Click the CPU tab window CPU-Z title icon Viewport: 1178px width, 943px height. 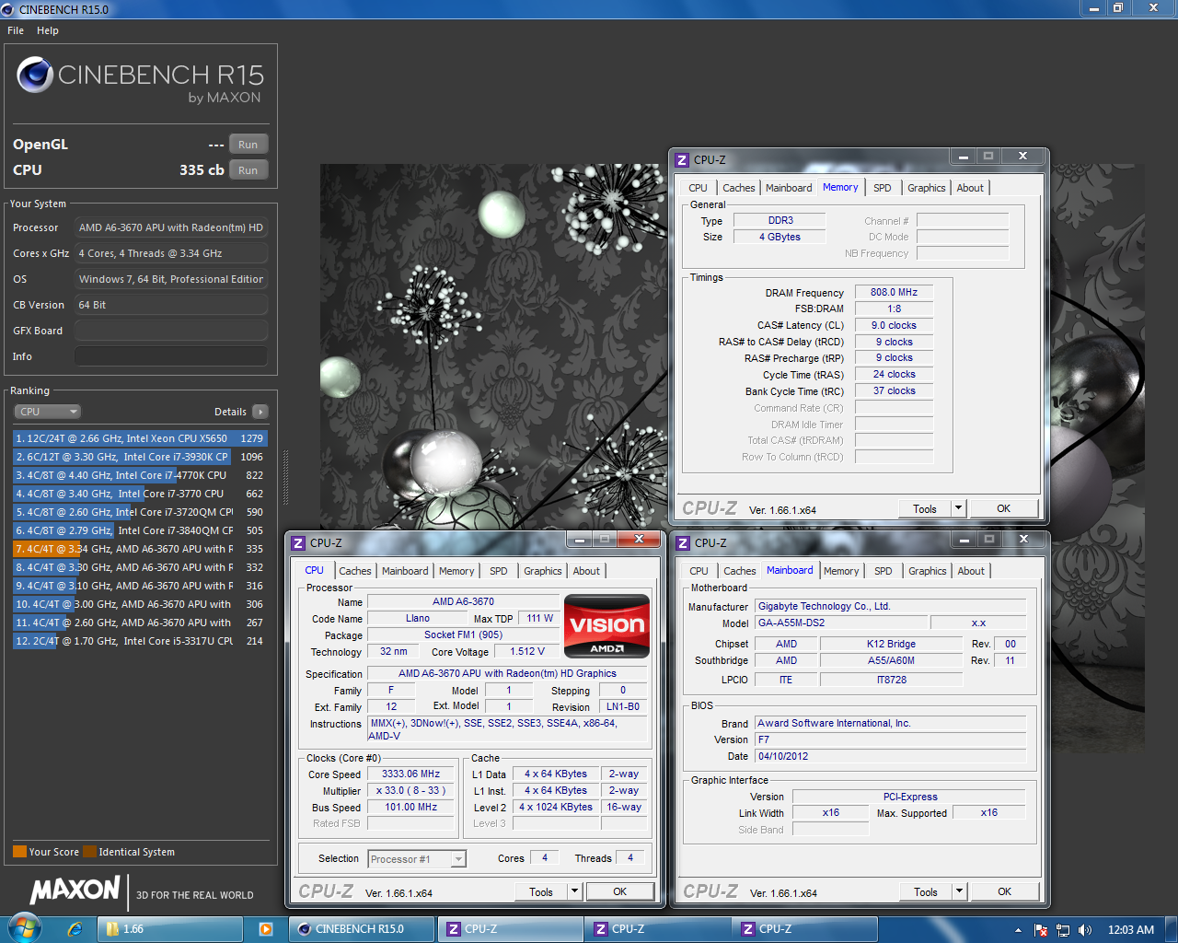click(298, 542)
